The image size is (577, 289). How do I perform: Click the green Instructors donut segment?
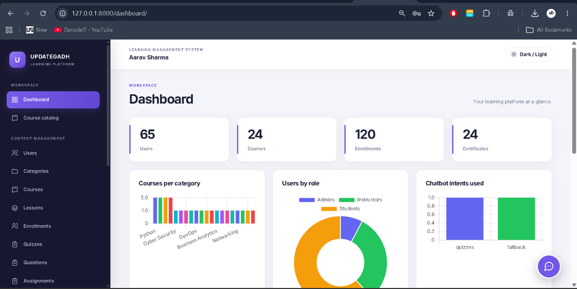[x=375, y=254]
